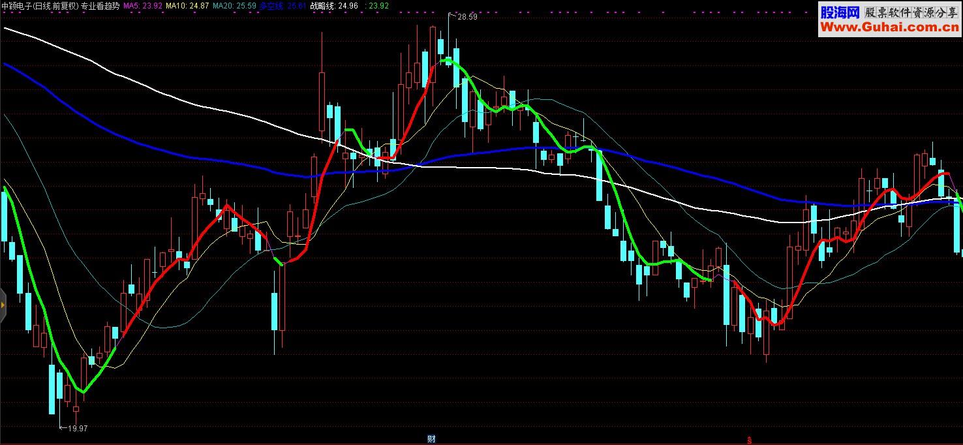Open the www.Guhai.com.cn link

click(889, 27)
